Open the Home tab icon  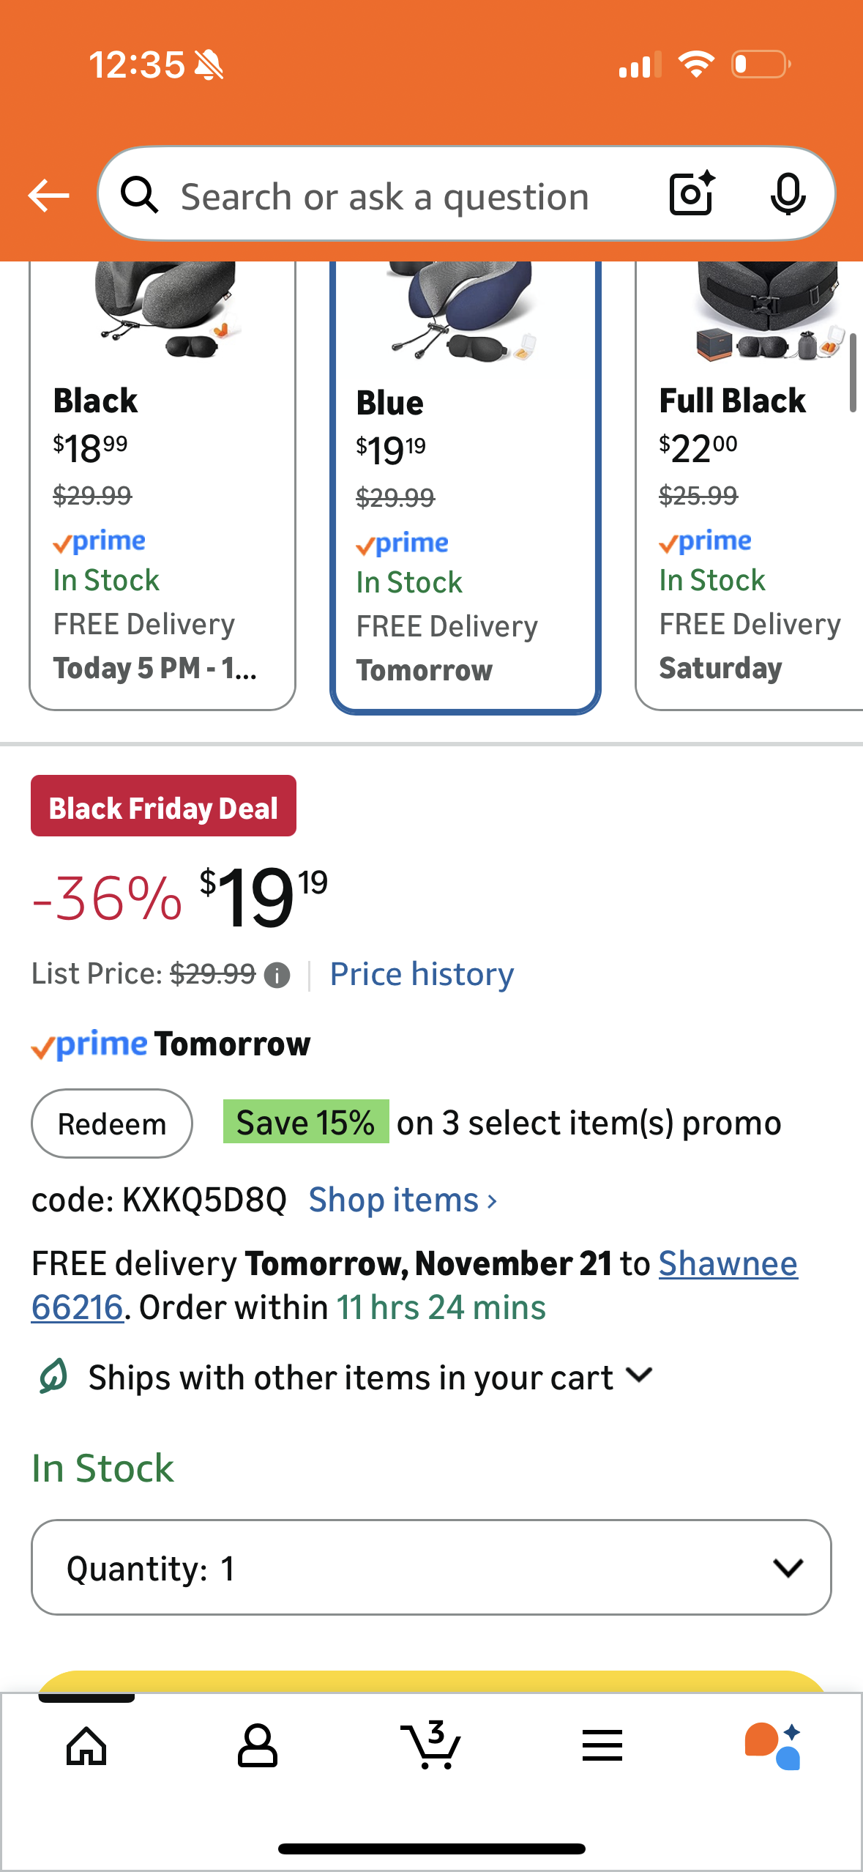tap(86, 1746)
